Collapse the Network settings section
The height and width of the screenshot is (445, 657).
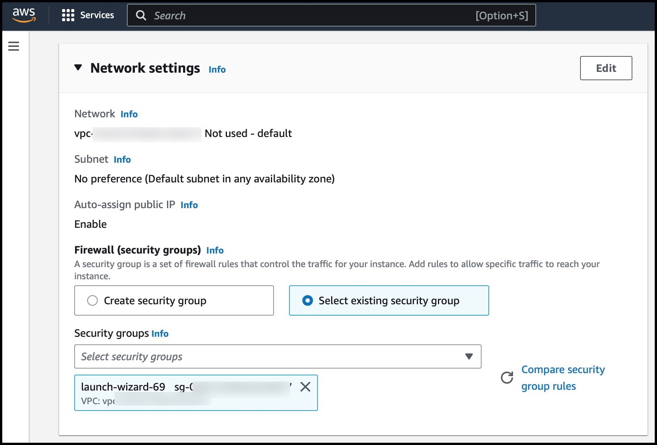tap(78, 67)
